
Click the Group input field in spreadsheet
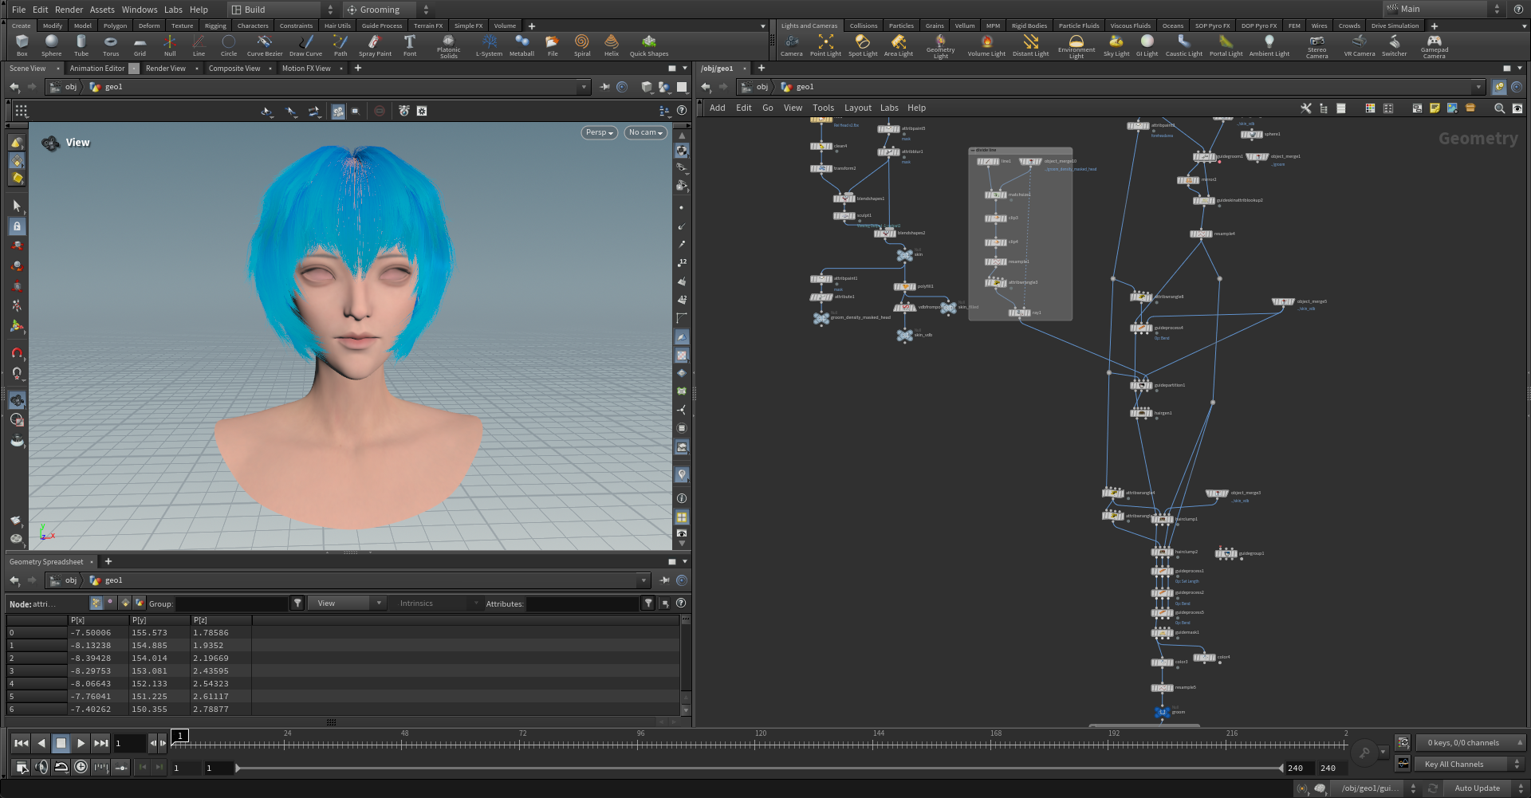point(231,604)
